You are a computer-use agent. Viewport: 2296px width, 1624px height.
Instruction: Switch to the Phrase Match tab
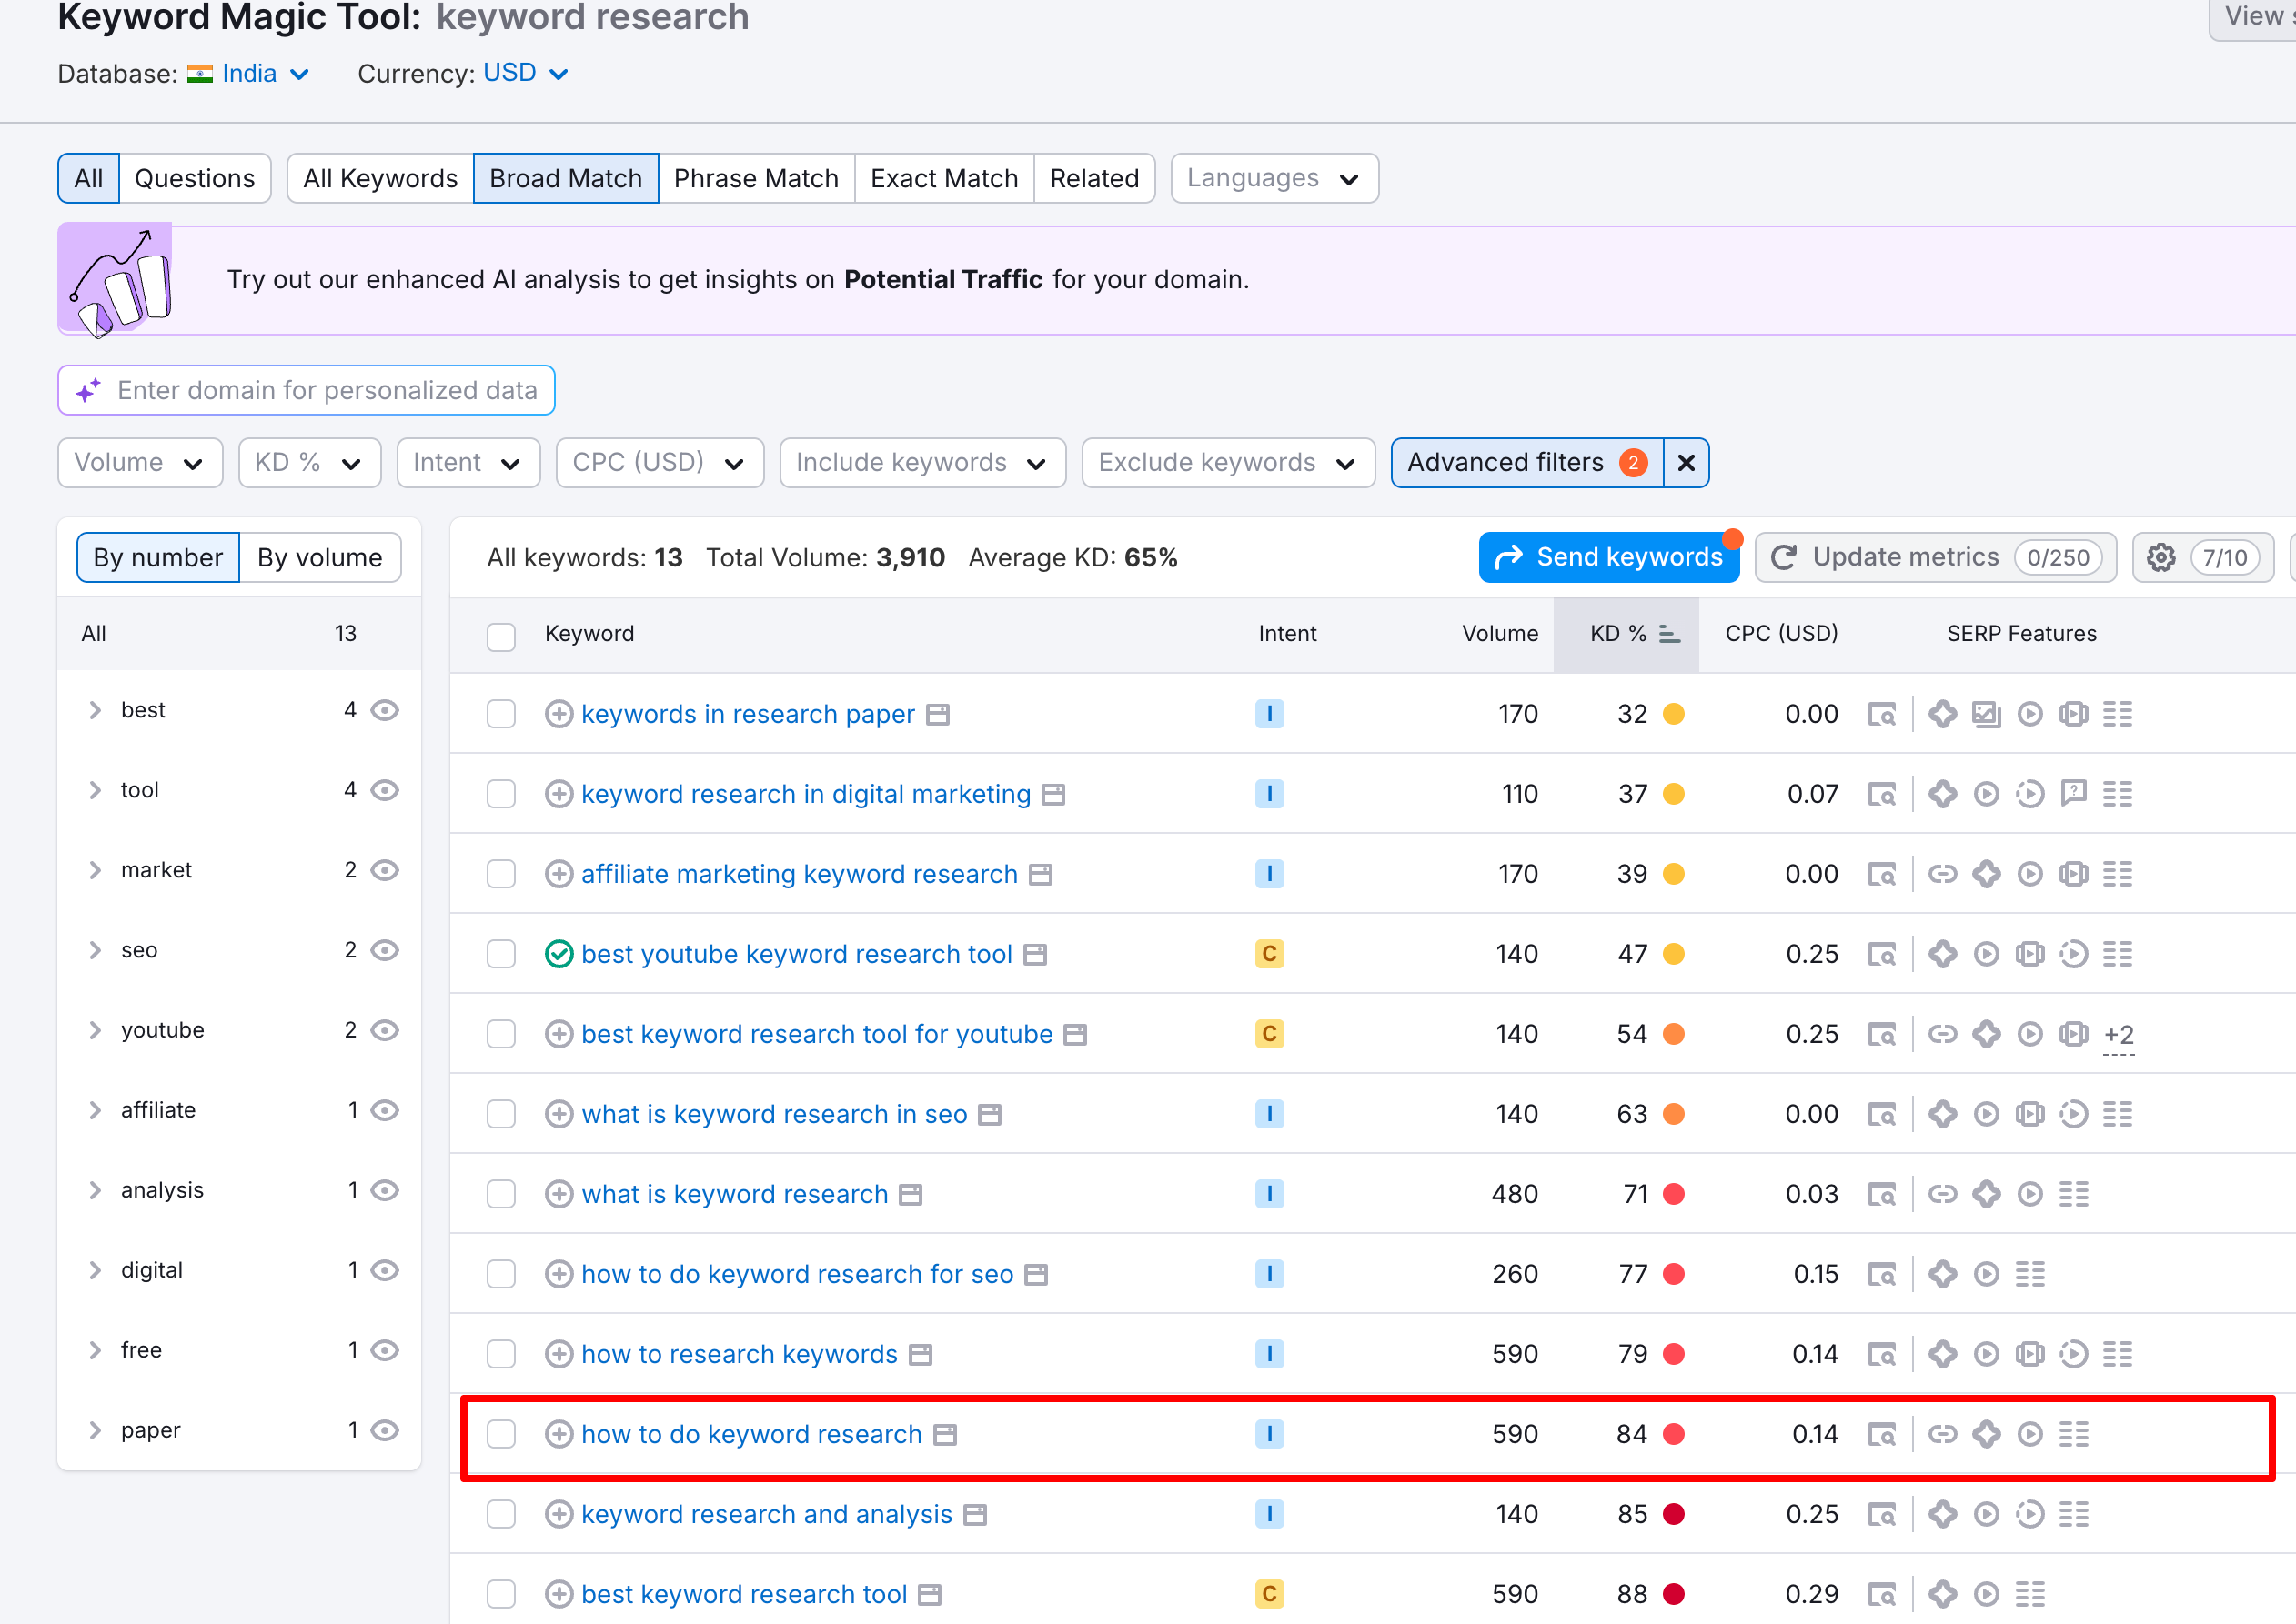(x=756, y=178)
